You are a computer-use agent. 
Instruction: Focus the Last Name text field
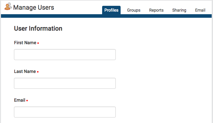click(65, 83)
